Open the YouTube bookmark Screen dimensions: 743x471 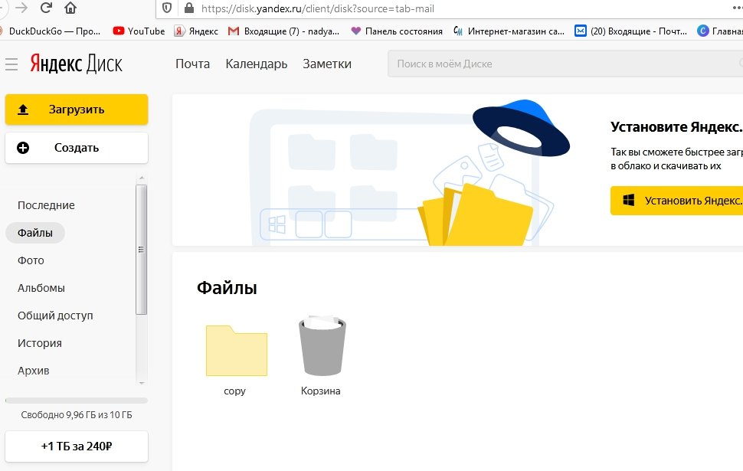139,31
